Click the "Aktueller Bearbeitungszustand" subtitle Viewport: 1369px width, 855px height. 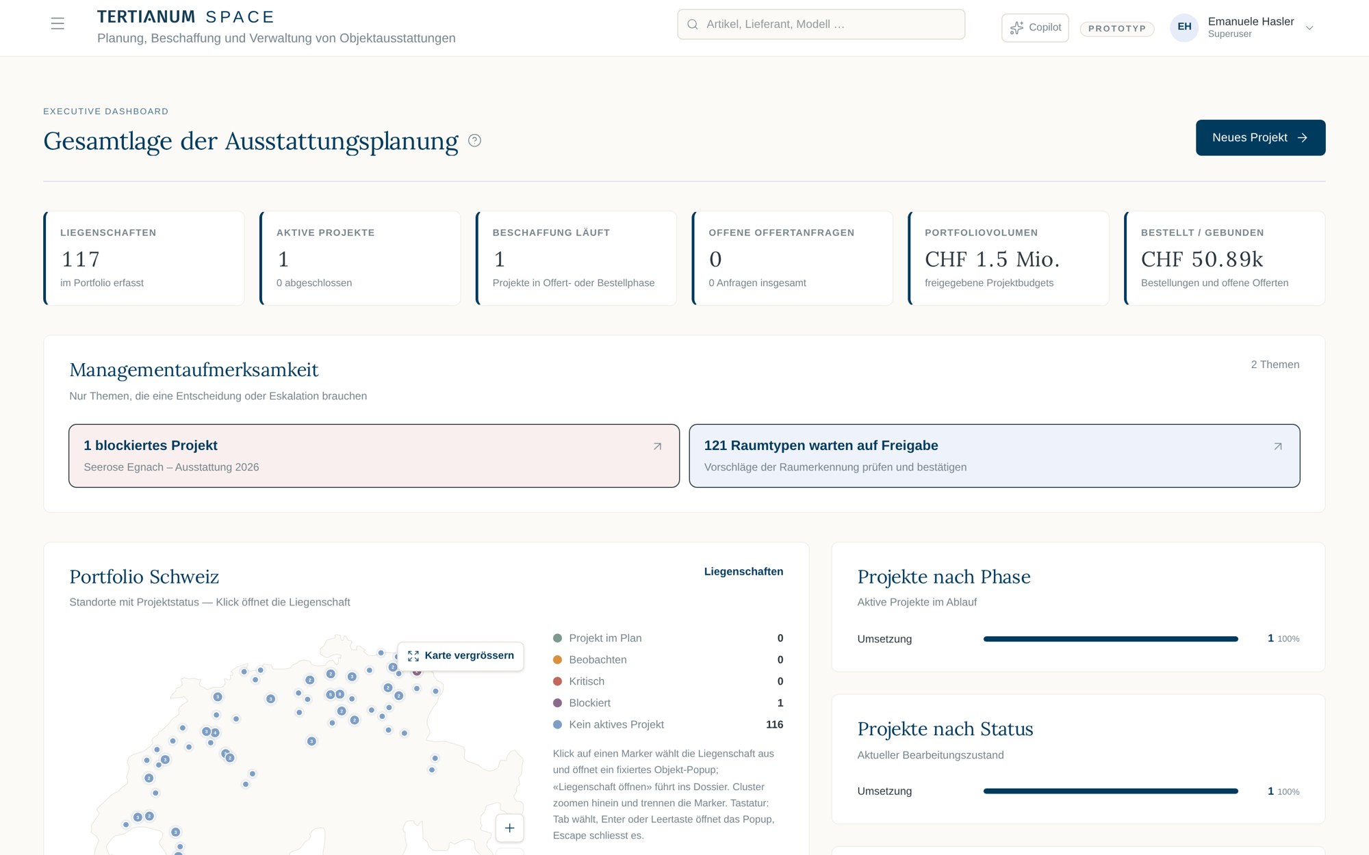930,755
